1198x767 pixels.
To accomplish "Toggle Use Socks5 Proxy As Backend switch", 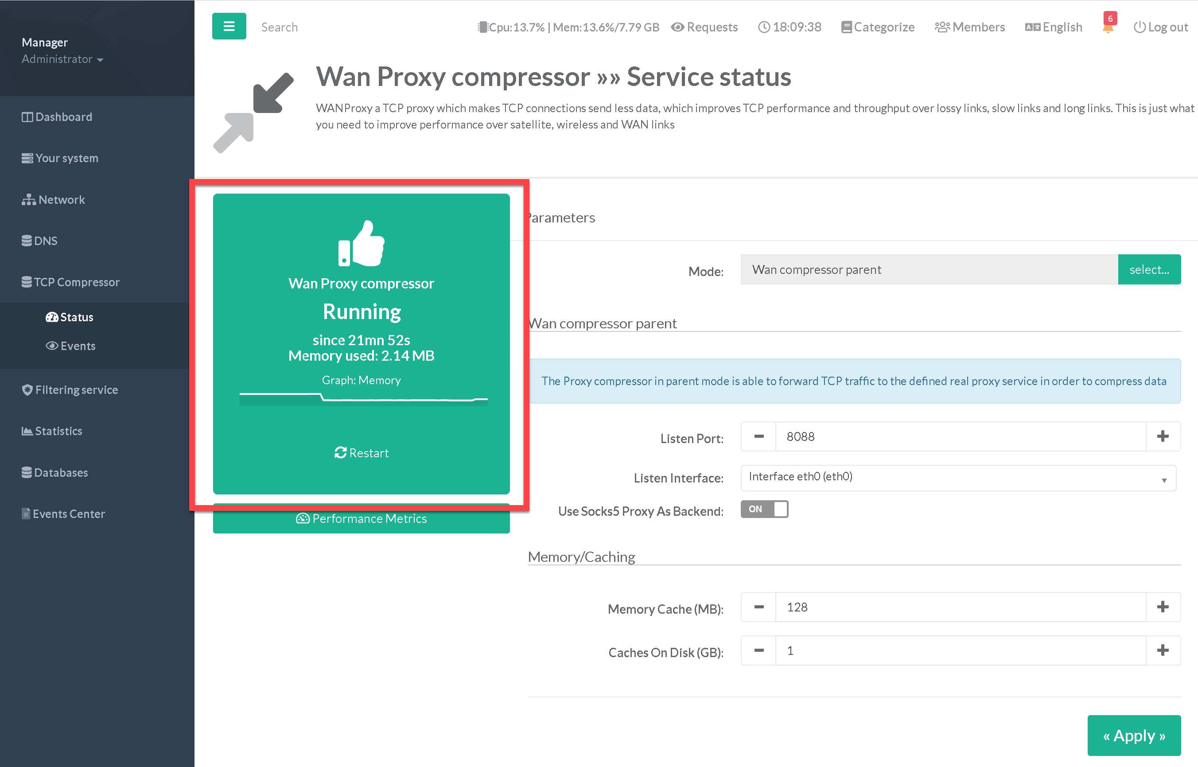I will point(764,509).
